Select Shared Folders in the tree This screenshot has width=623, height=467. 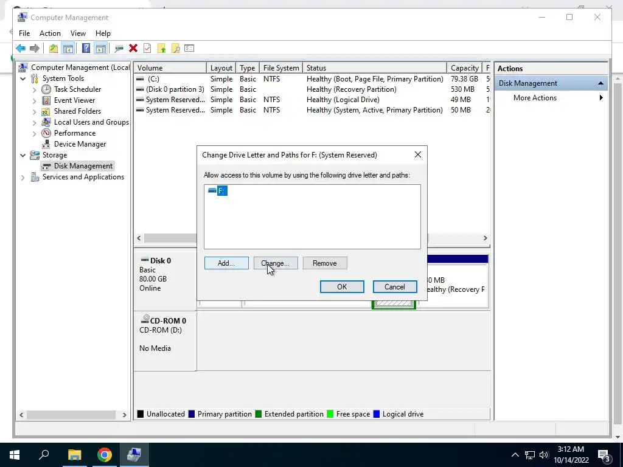77,111
